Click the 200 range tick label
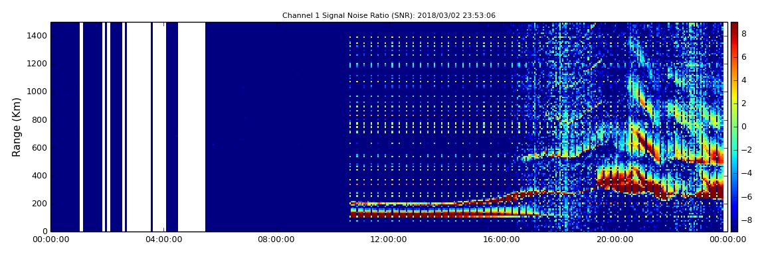The image size is (764, 270). pos(40,204)
